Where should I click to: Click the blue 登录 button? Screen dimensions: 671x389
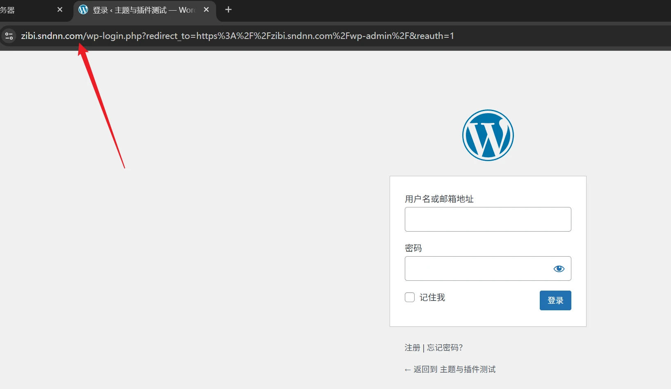click(x=555, y=300)
